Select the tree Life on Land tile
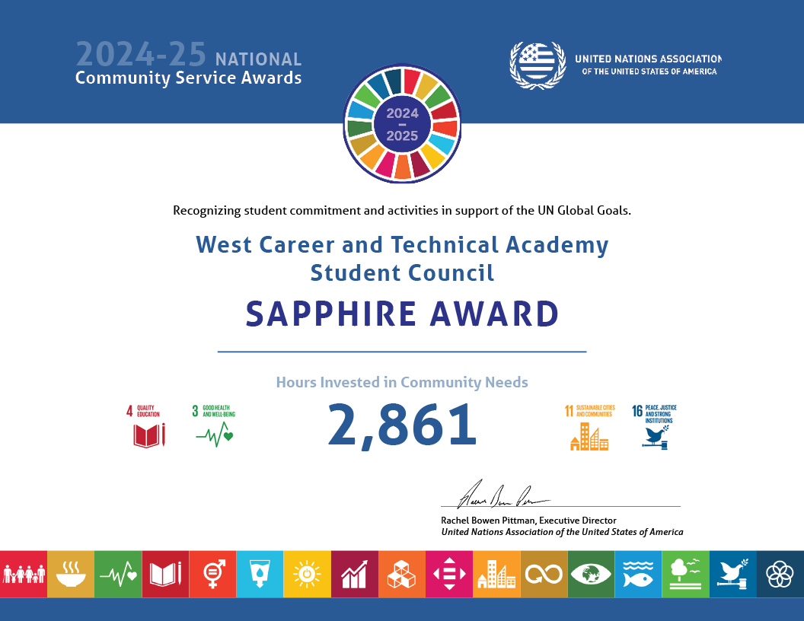The height and width of the screenshot is (621, 804). tap(685, 574)
